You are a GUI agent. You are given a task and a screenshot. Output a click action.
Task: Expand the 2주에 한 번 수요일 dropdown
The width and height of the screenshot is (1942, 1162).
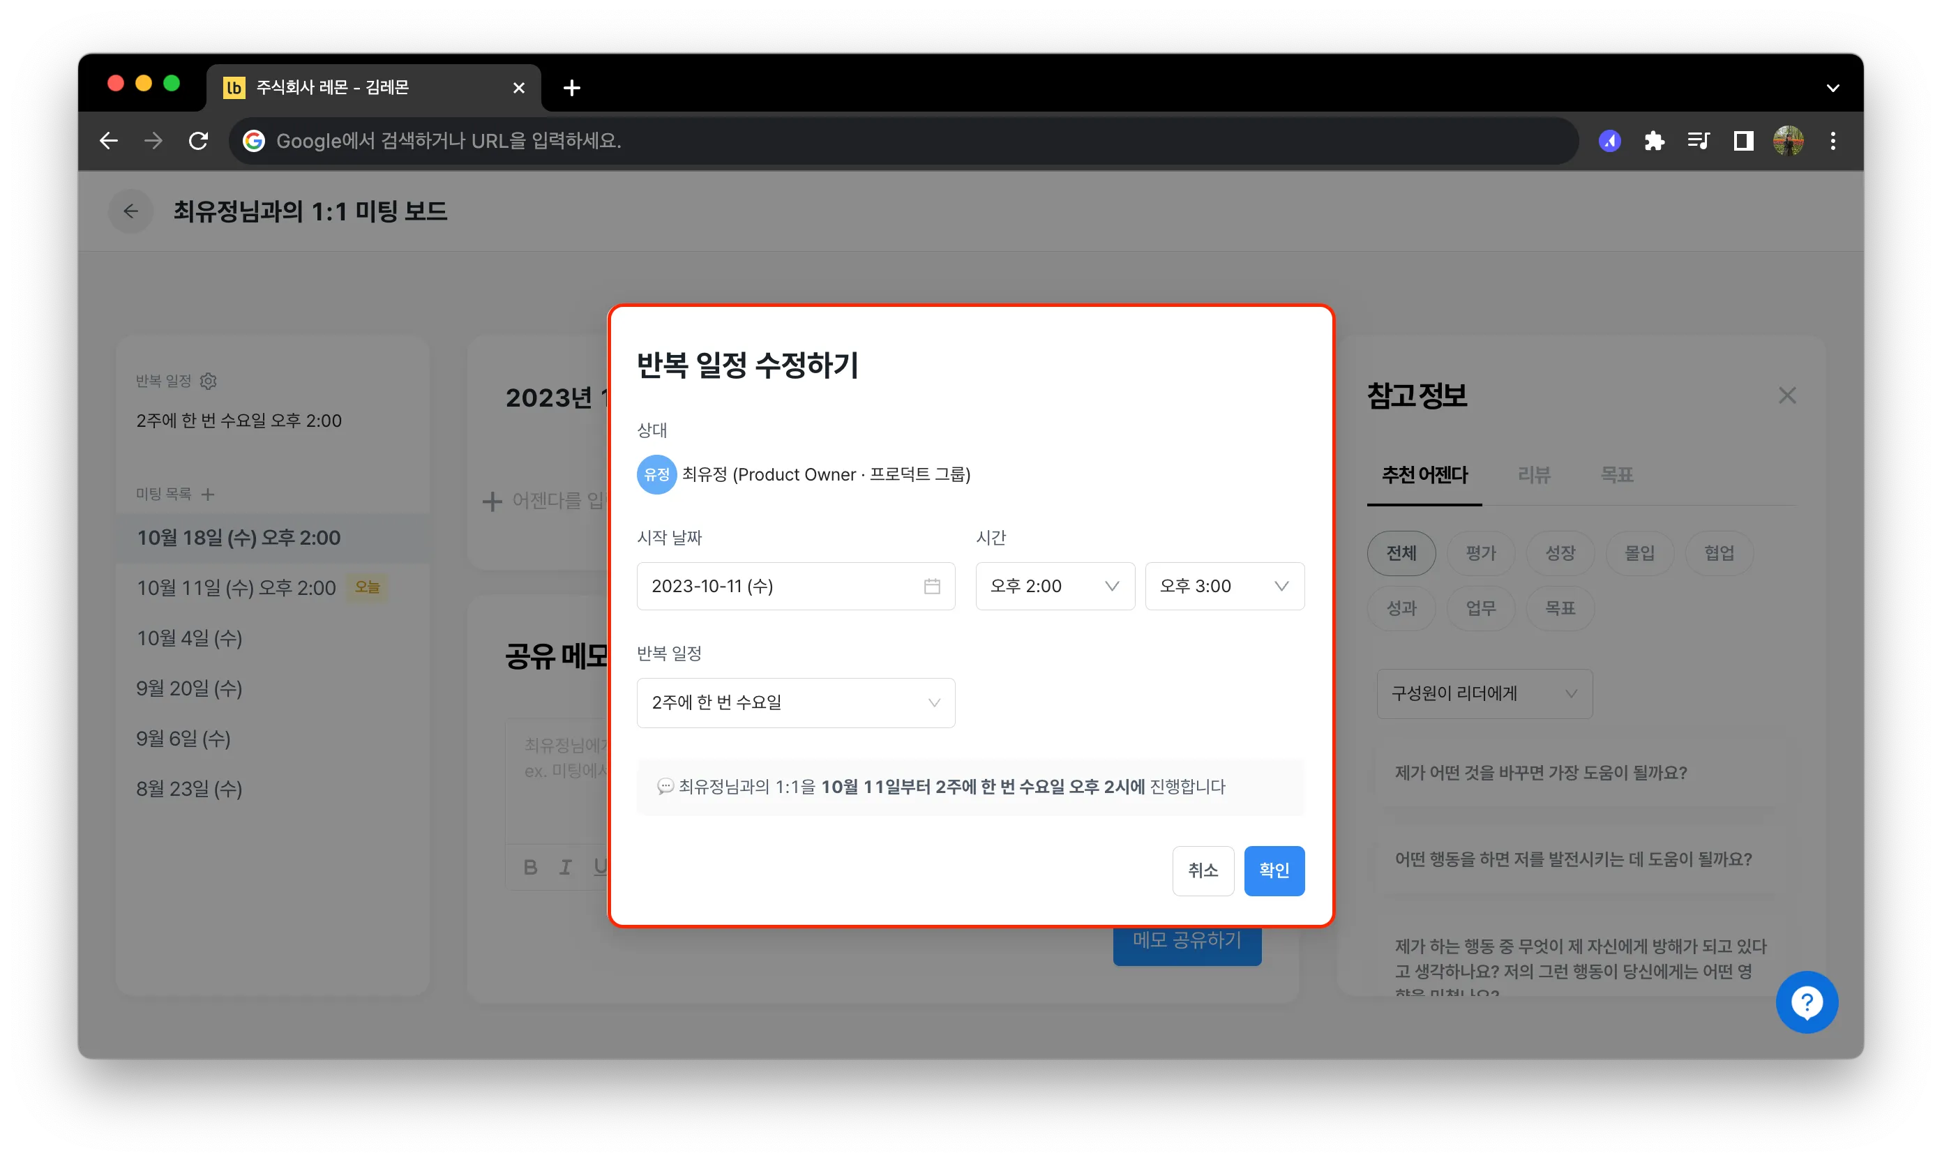click(796, 702)
